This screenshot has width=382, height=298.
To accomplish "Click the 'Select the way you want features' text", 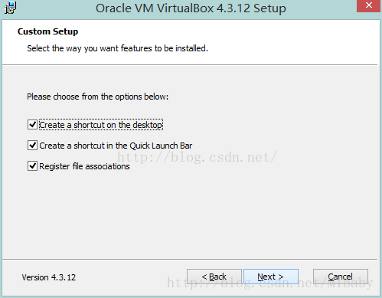I will [117, 48].
